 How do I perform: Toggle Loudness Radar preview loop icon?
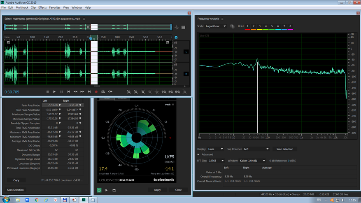[114, 190]
